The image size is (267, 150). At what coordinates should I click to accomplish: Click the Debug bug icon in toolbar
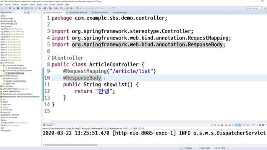(x=40, y=8)
